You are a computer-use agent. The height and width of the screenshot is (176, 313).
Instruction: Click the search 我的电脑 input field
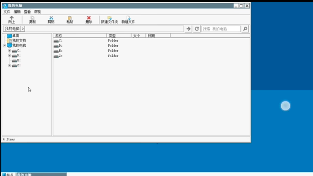point(221,29)
